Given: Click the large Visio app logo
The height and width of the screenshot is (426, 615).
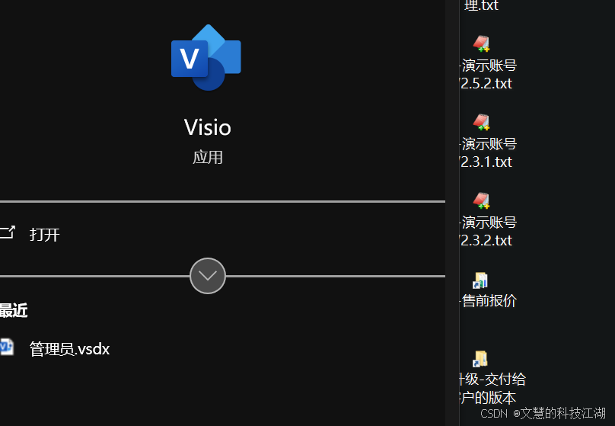Looking at the screenshot, I should coord(206,57).
